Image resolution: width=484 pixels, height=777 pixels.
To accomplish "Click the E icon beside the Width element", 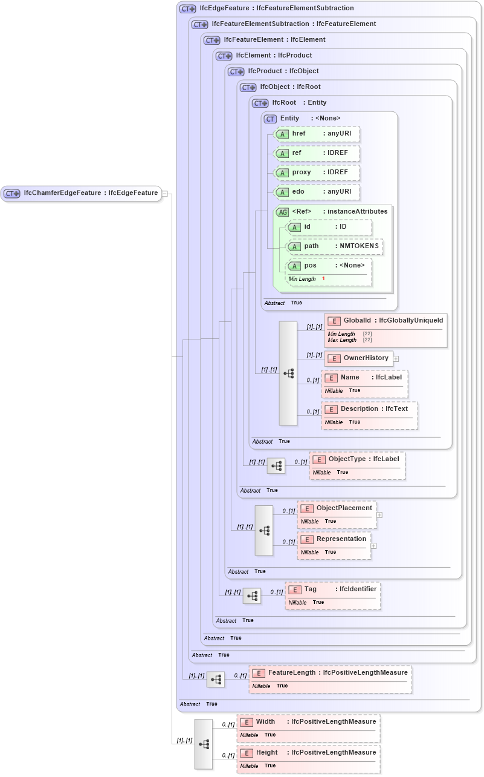I will point(247,722).
